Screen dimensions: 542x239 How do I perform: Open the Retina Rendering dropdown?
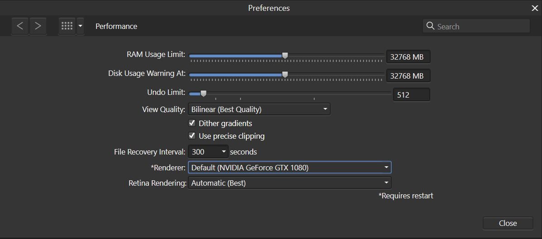click(290, 183)
